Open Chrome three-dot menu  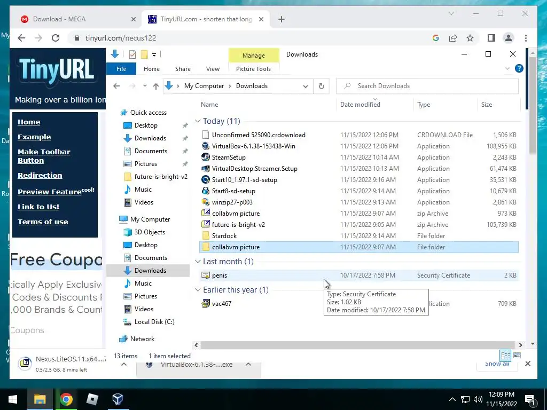[526, 38]
